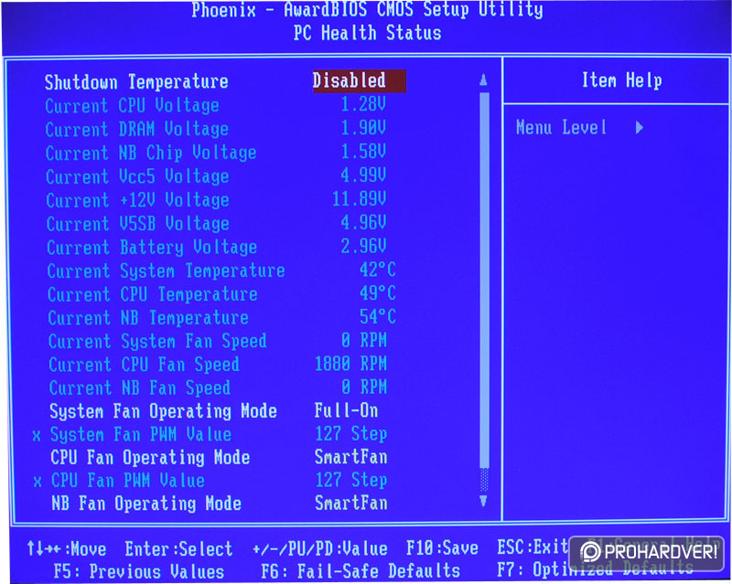Click the 1880 RPM CPU fan reading
This screenshot has width=732, height=584.
point(351,364)
